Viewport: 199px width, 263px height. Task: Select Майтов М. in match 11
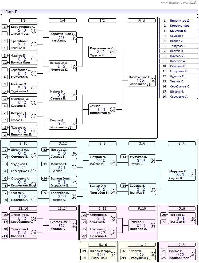[x=57, y=91]
